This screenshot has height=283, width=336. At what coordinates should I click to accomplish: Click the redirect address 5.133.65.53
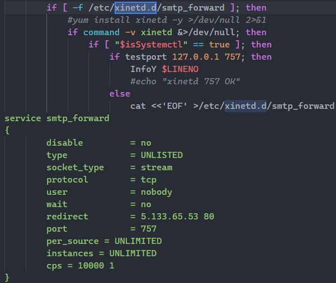tap(169, 217)
